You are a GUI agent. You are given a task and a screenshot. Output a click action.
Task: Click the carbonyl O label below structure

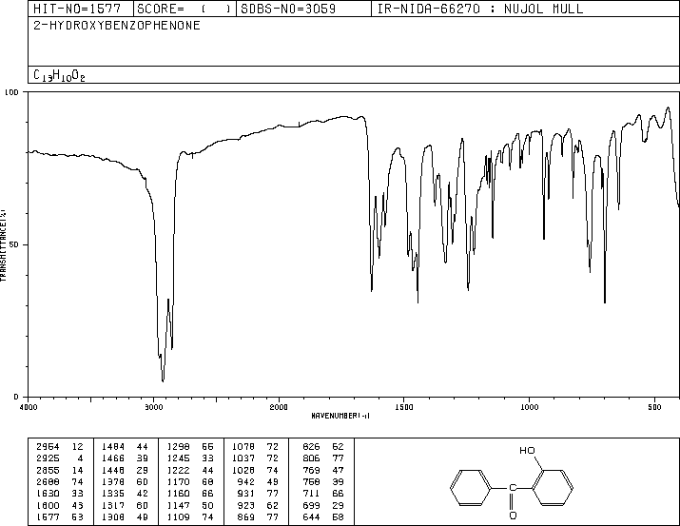click(x=513, y=516)
